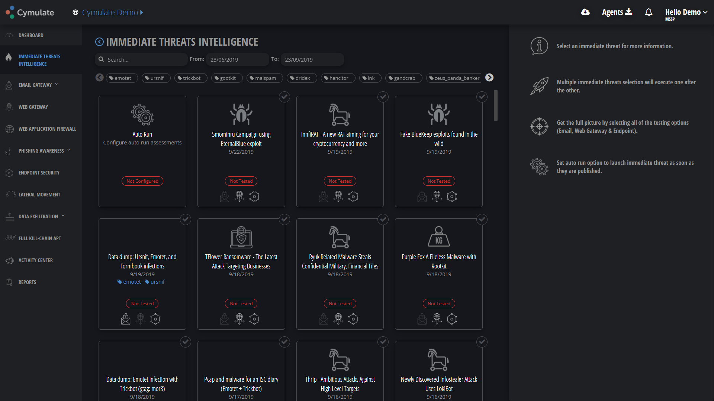
Task: Click web gateway icon on TFlower Ransomware card
Action: click(x=239, y=319)
